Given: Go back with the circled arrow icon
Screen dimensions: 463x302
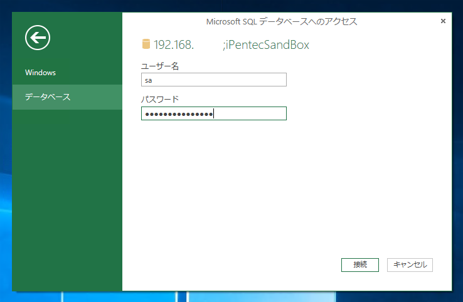Looking at the screenshot, I should [x=38, y=38].
